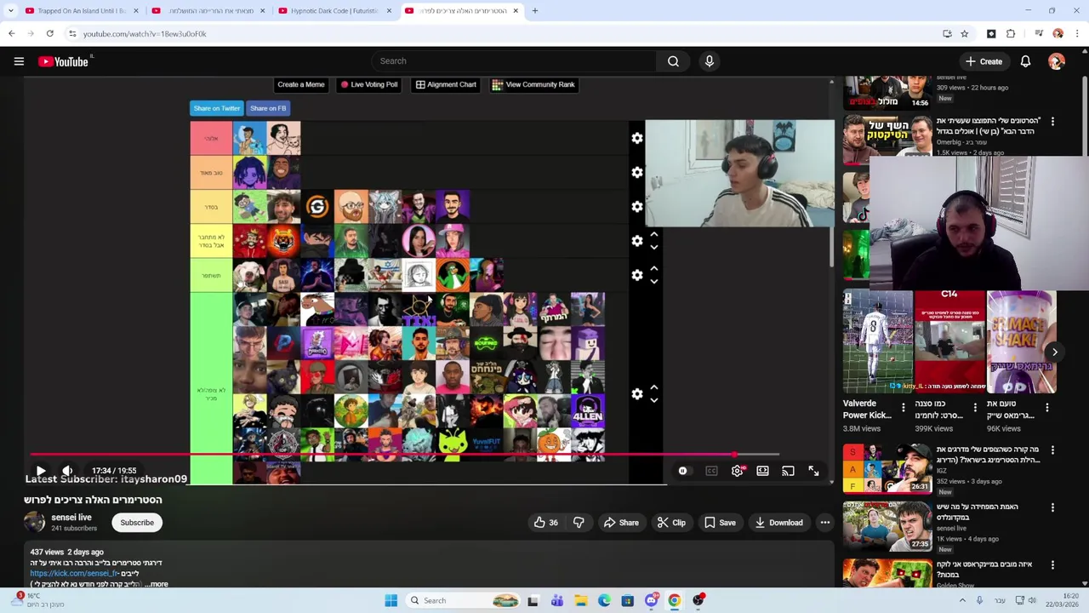Switch to theater mode in the player
The image size is (1089, 613).
coord(762,471)
